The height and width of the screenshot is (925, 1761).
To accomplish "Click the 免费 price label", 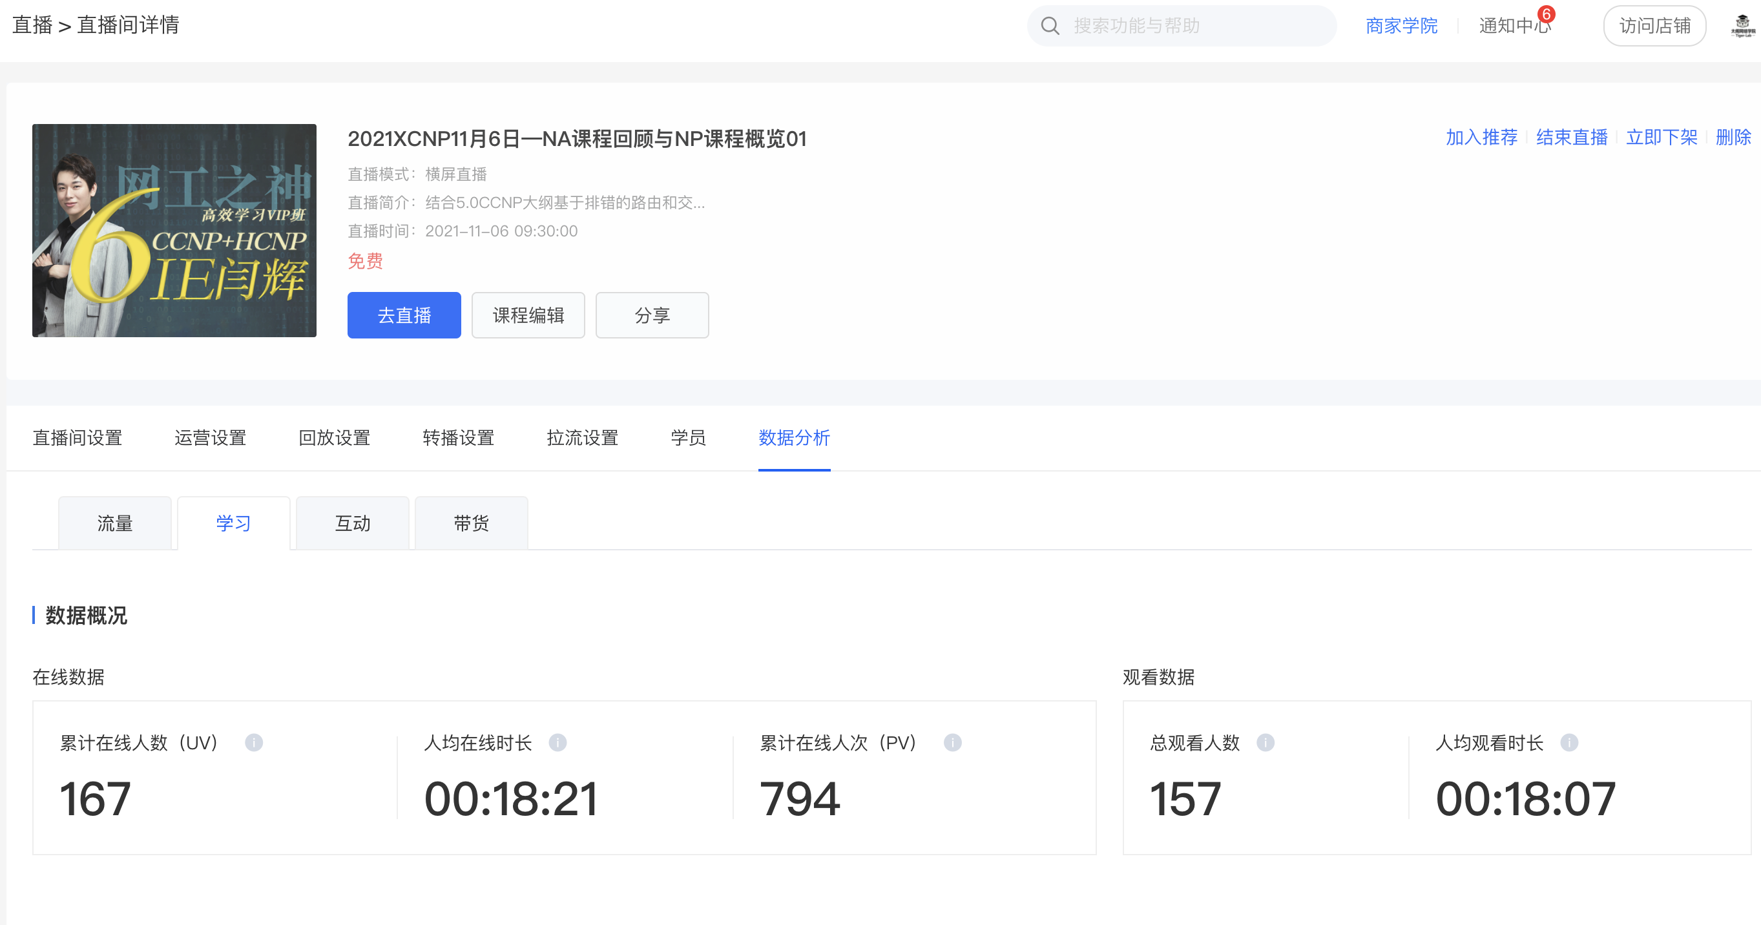I will click(x=365, y=261).
